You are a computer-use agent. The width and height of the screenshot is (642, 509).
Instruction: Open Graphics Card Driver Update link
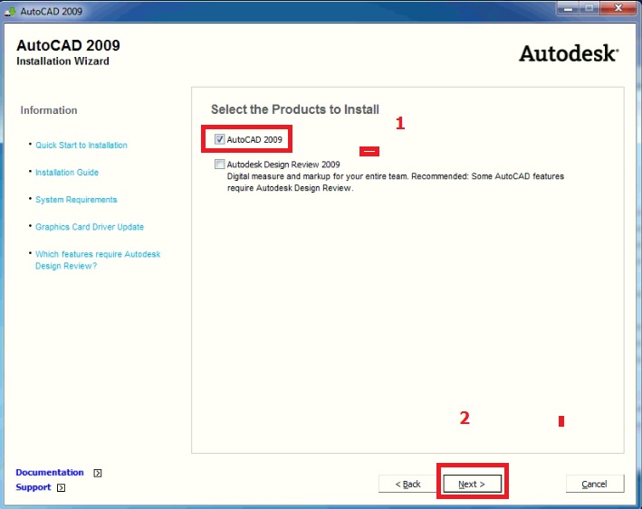pos(90,227)
